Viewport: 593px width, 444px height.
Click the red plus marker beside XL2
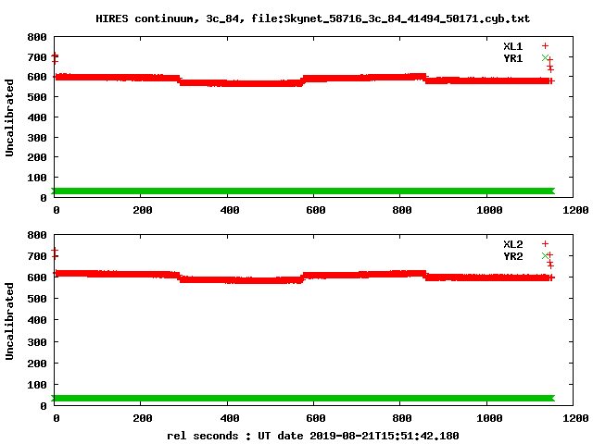pos(545,244)
